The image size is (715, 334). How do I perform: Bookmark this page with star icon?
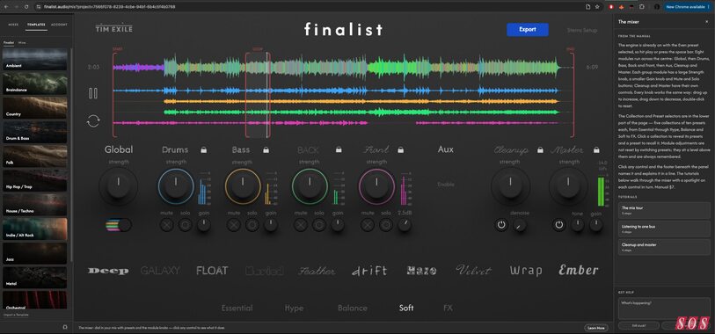[x=597, y=7]
